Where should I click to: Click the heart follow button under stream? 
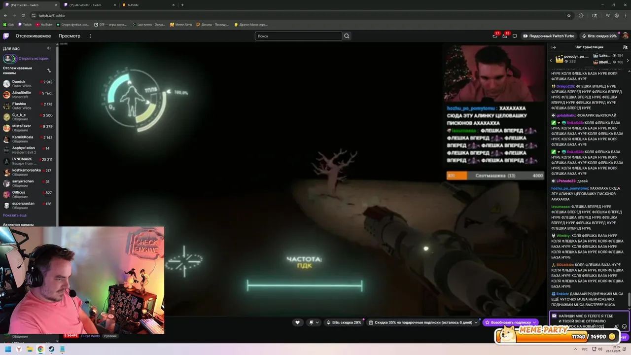297,322
